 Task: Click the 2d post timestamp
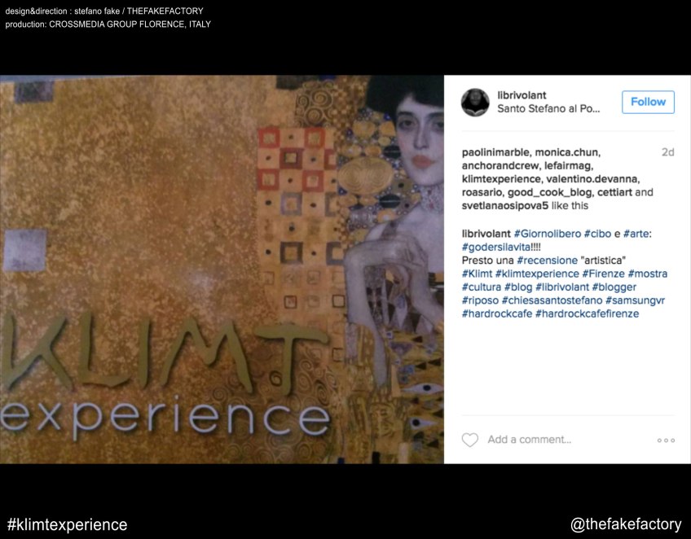(667, 152)
